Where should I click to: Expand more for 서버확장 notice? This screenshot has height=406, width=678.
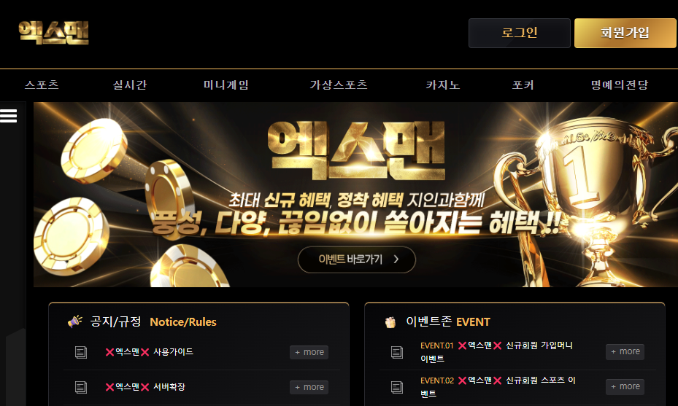[x=309, y=388]
